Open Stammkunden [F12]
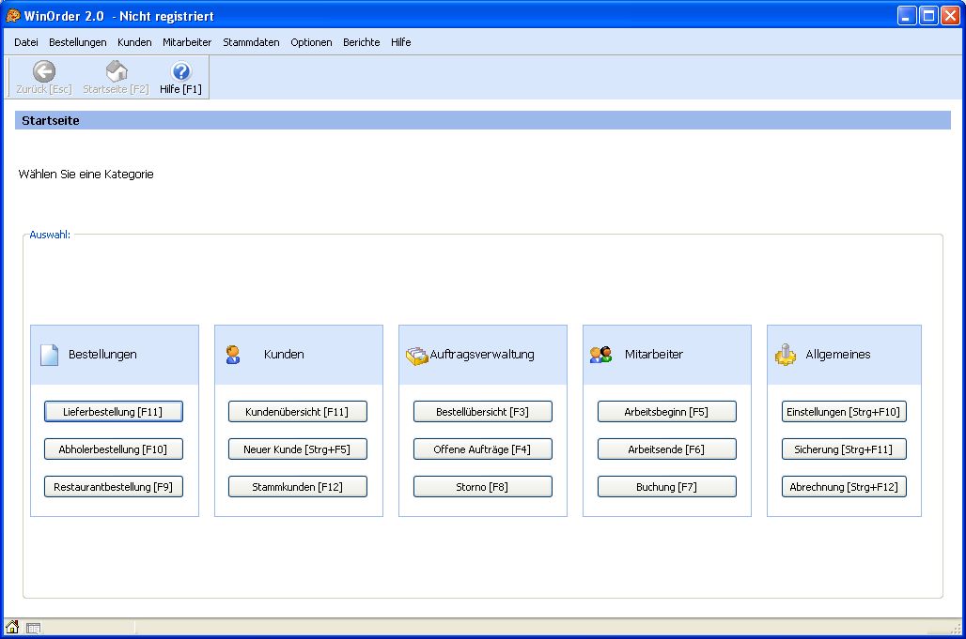The height and width of the screenshot is (639, 966). pos(298,486)
